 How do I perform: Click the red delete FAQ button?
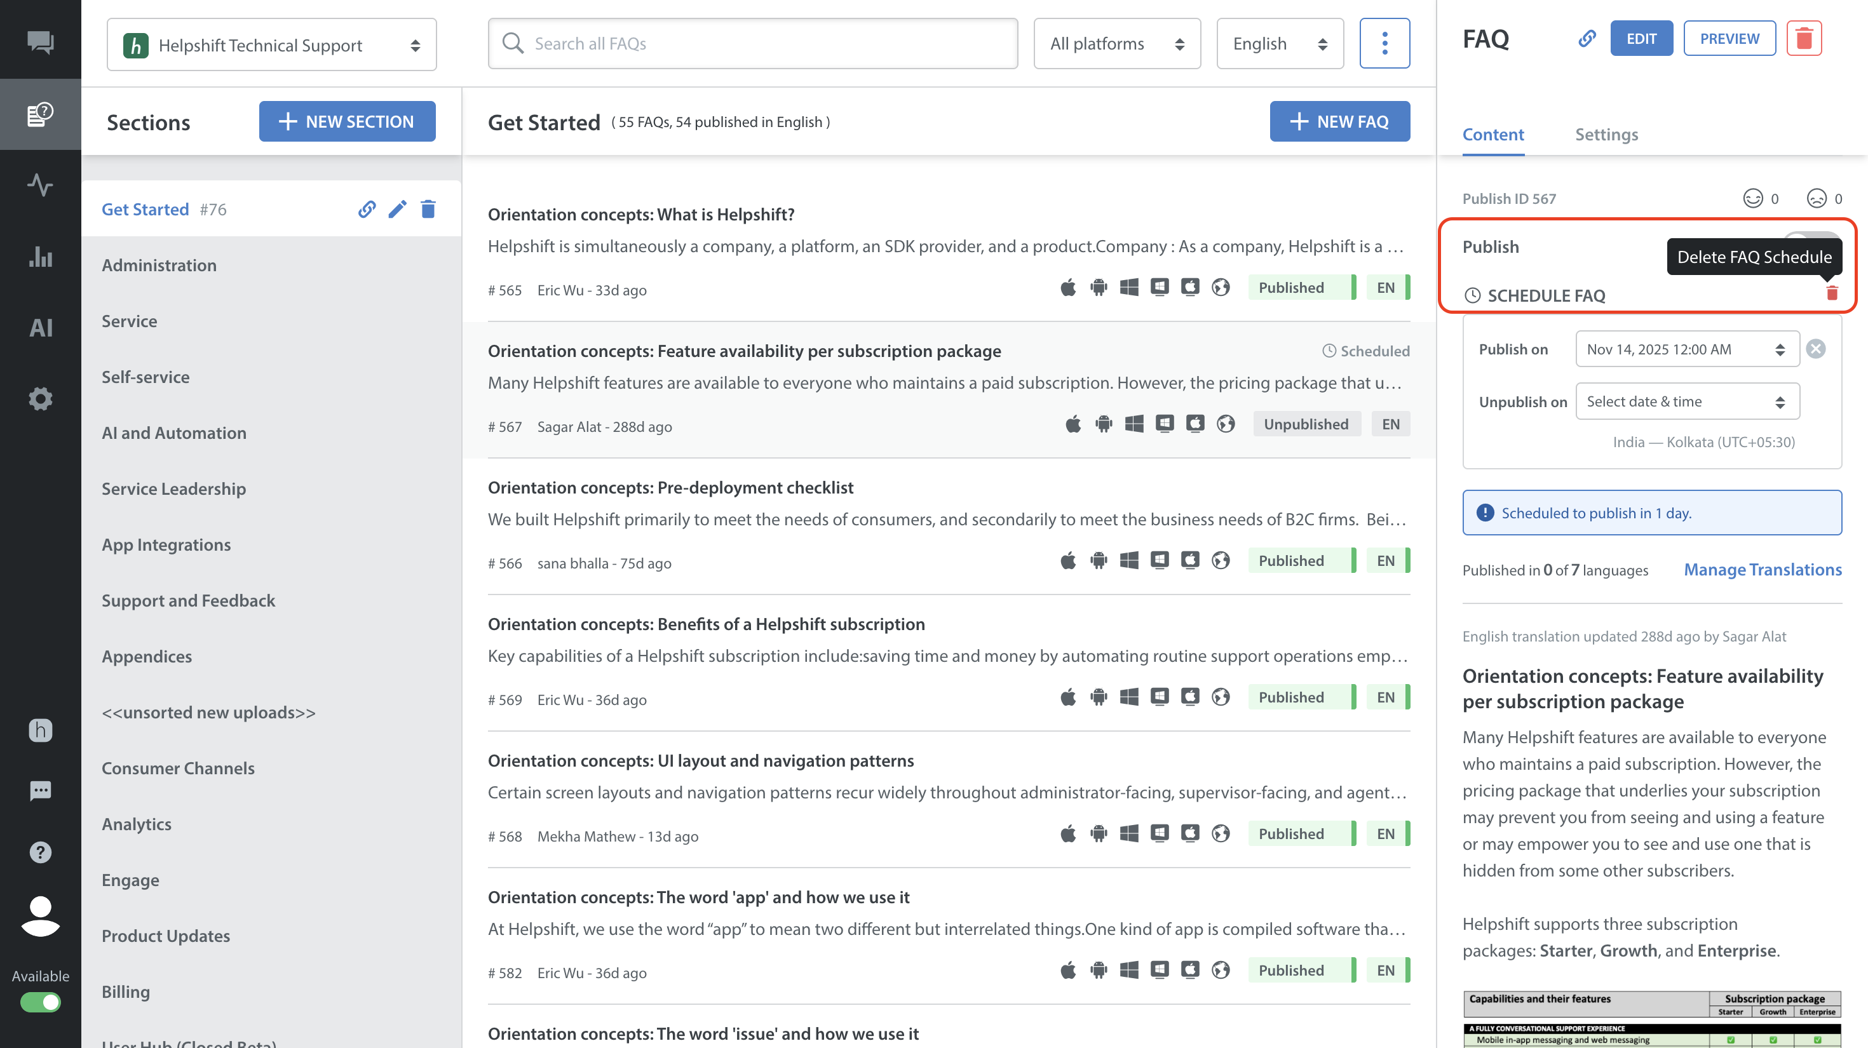pos(1803,38)
